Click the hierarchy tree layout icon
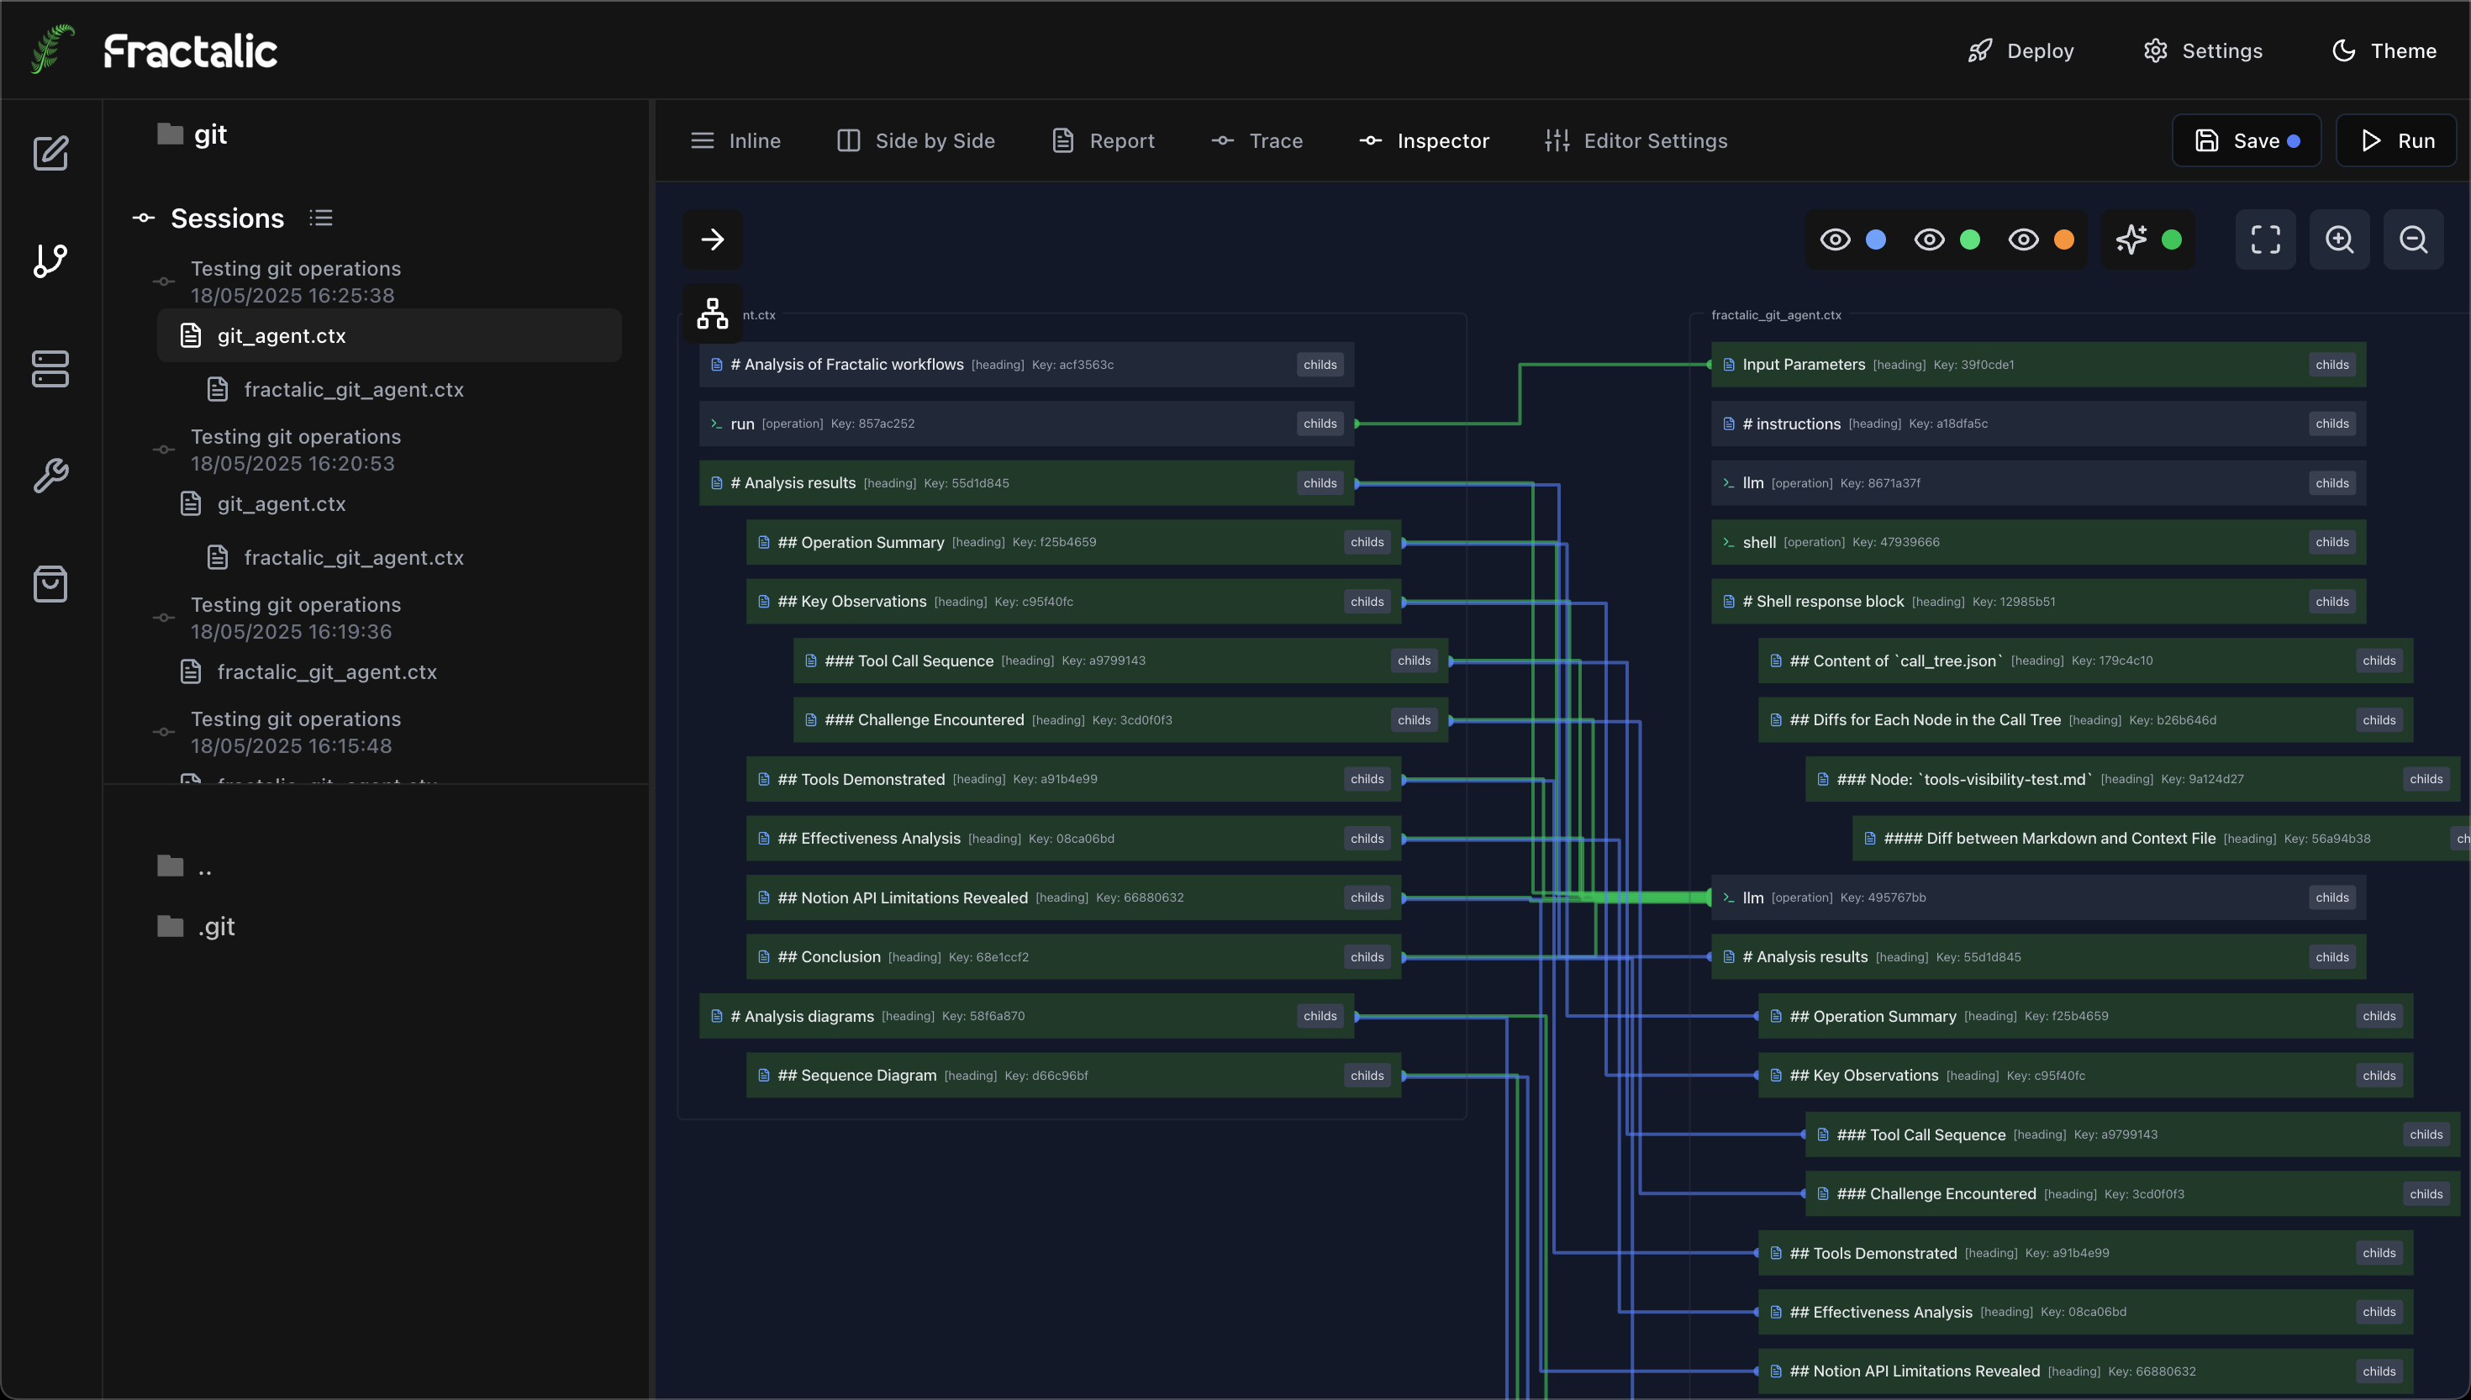 pyautogui.click(x=713, y=313)
